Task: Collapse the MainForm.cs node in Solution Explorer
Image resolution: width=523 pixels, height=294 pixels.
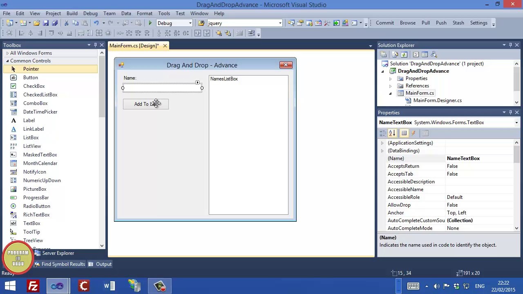Action: click(x=390, y=94)
